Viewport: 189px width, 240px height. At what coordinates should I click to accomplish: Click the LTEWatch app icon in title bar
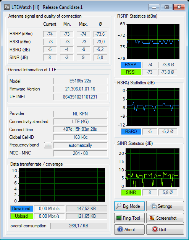[7, 7]
